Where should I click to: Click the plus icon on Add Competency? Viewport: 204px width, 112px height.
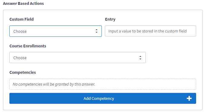point(189,98)
